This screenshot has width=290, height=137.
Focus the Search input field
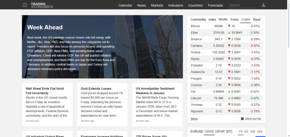click(x=242, y=5)
